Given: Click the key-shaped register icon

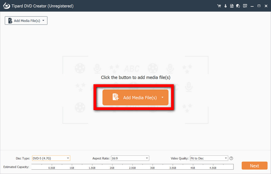Looking at the screenshot, I should click(225, 6).
